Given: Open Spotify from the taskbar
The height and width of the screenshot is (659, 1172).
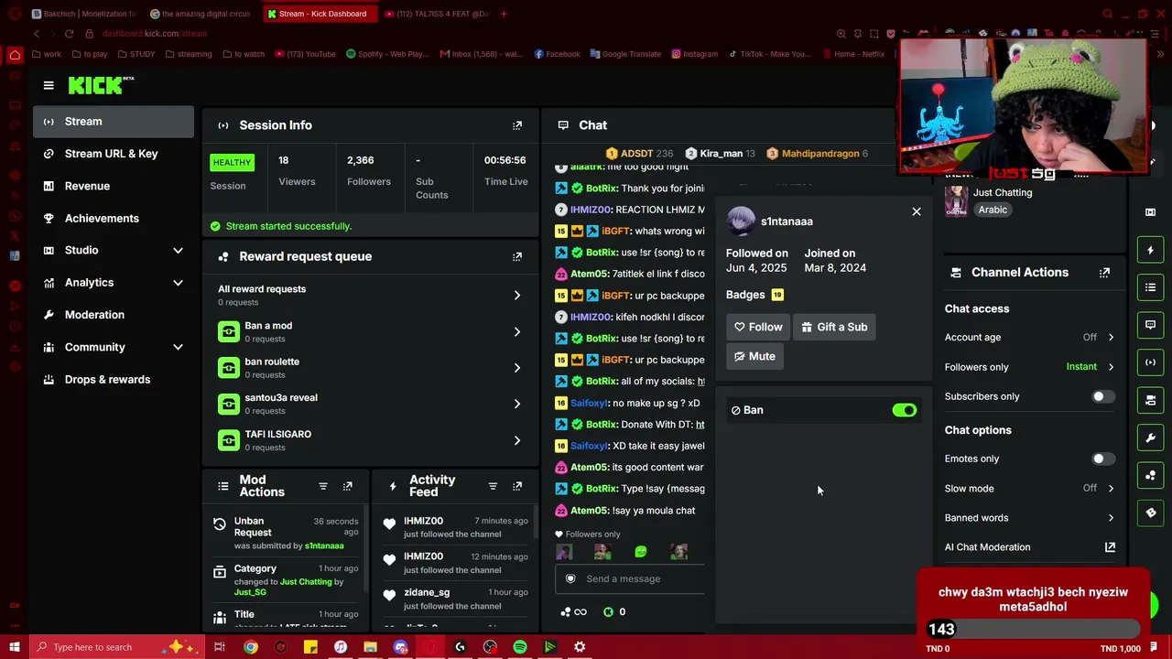Looking at the screenshot, I should (520, 647).
